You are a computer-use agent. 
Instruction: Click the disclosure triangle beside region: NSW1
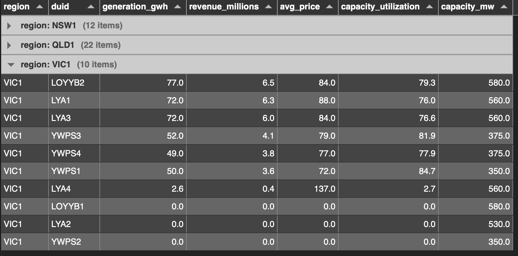click(9, 26)
